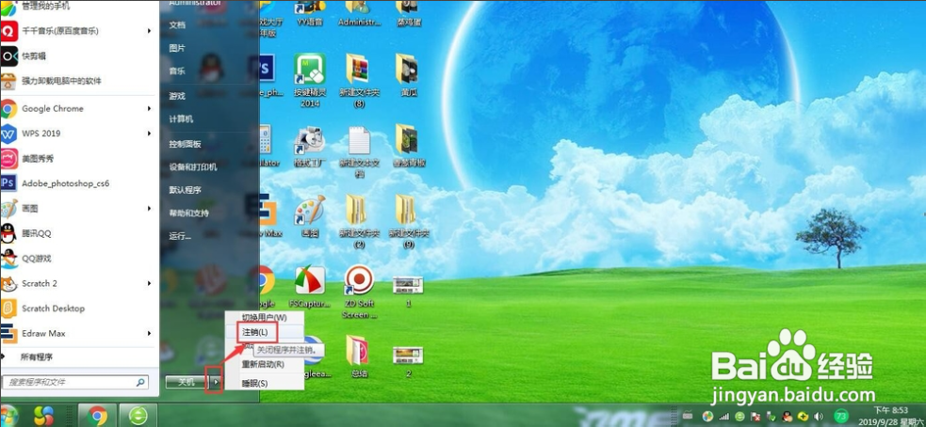Viewport: 926px width, 427px height.
Task: Select the FSCapture desktop icon
Action: tap(310, 287)
